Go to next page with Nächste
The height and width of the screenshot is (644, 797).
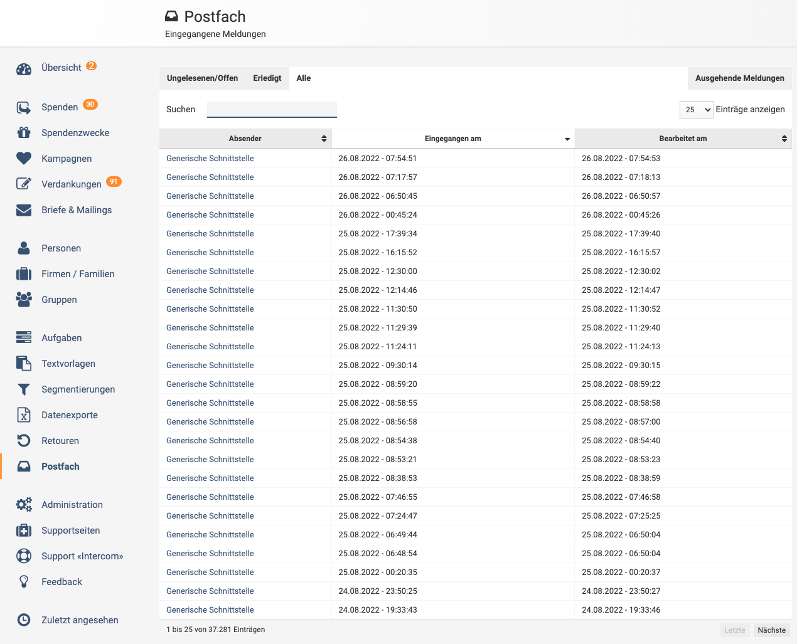(x=771, y=630)
